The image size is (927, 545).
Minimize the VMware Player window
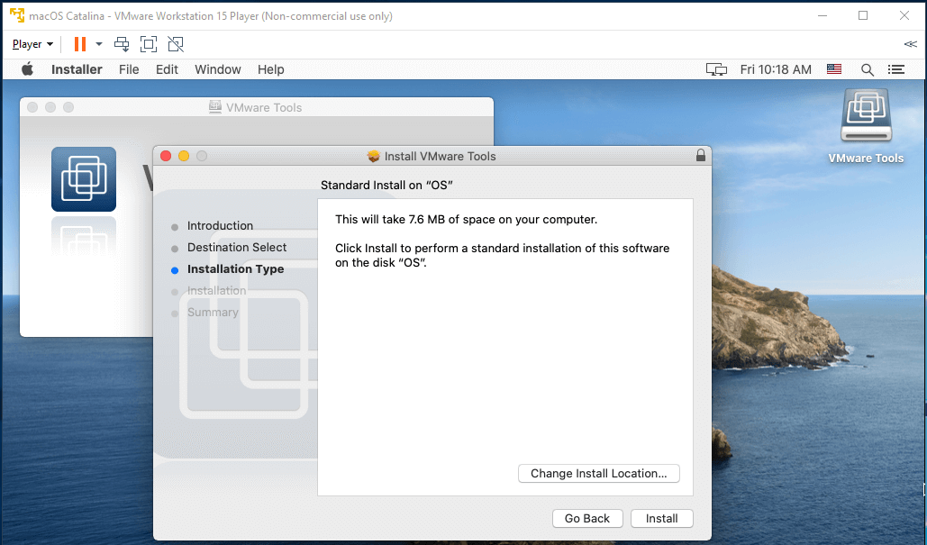coord(822,15)
